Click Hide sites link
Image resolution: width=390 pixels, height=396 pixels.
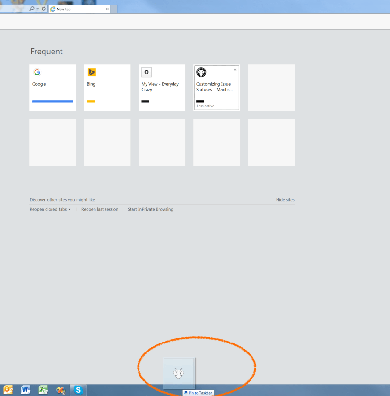pyautogui.click(x=285, y=200)
